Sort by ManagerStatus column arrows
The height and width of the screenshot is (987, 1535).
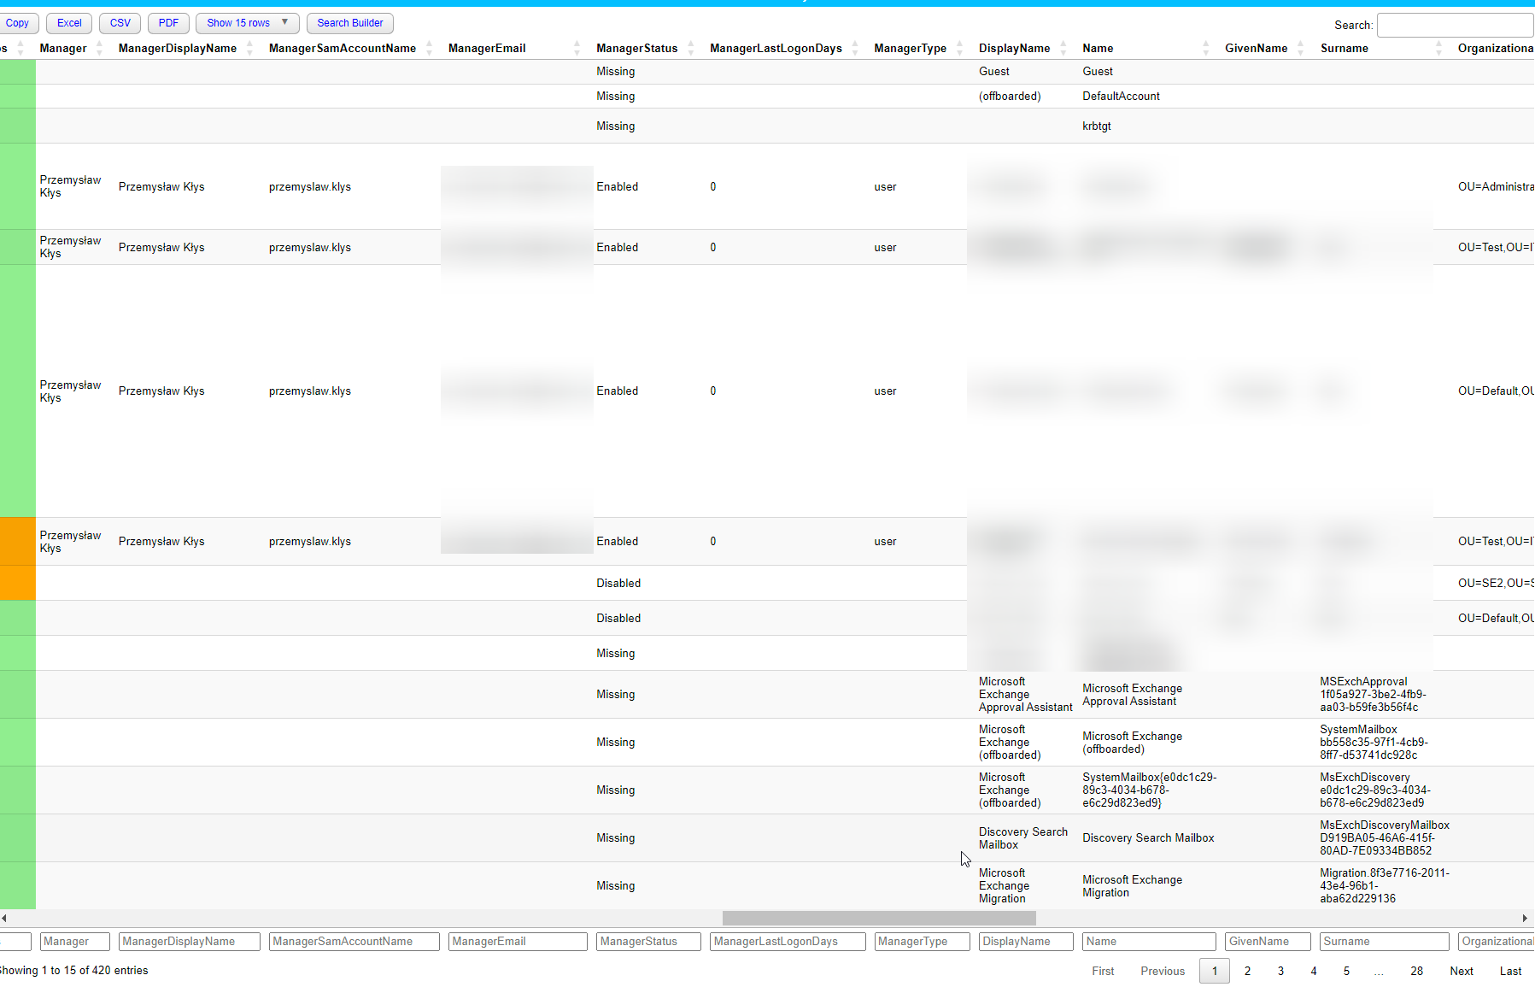(691, 49)
